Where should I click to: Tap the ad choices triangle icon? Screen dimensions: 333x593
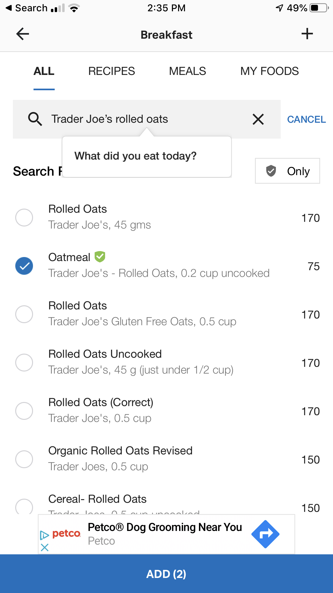[x=44, y=535]
